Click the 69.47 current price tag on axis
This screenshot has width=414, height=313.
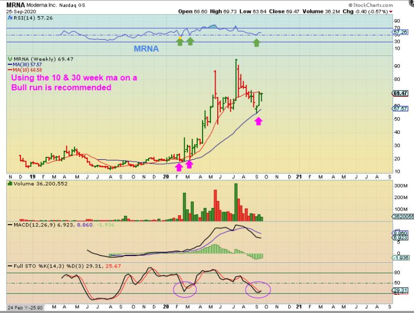[399, 94]
